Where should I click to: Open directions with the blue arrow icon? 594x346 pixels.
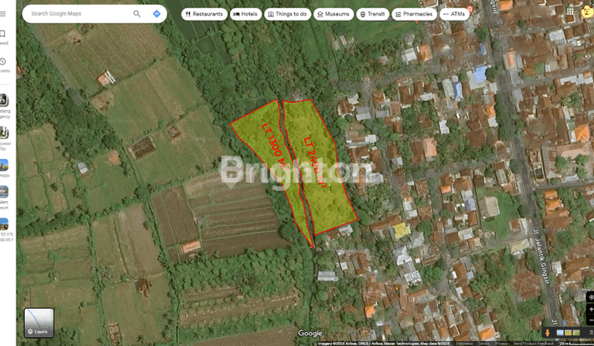click(157, 14)
